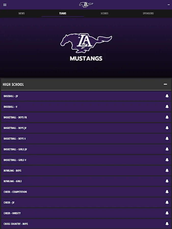The width and height of the screenshot is (172, 229).
Task: Open the Basketball - Boys V team
Action: pos(15,139)
